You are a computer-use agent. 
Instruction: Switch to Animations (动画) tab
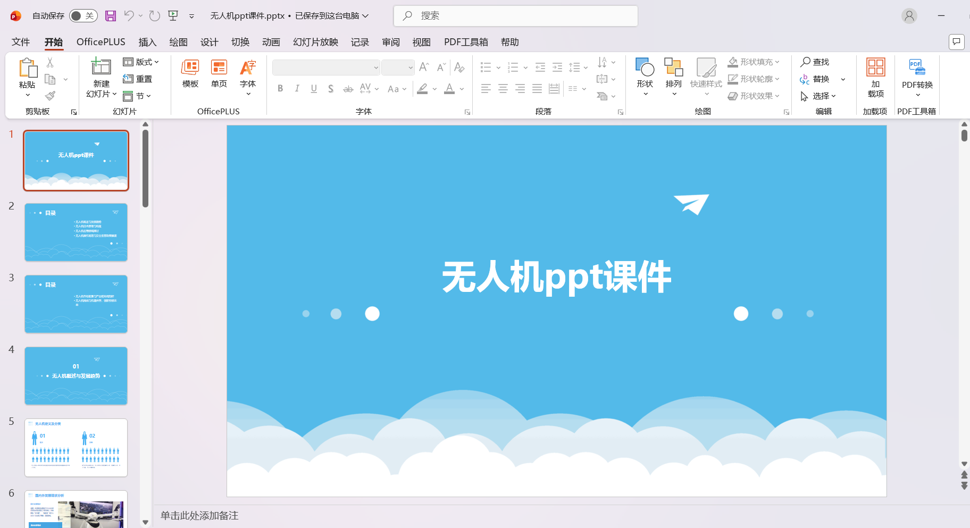point(271,42)
